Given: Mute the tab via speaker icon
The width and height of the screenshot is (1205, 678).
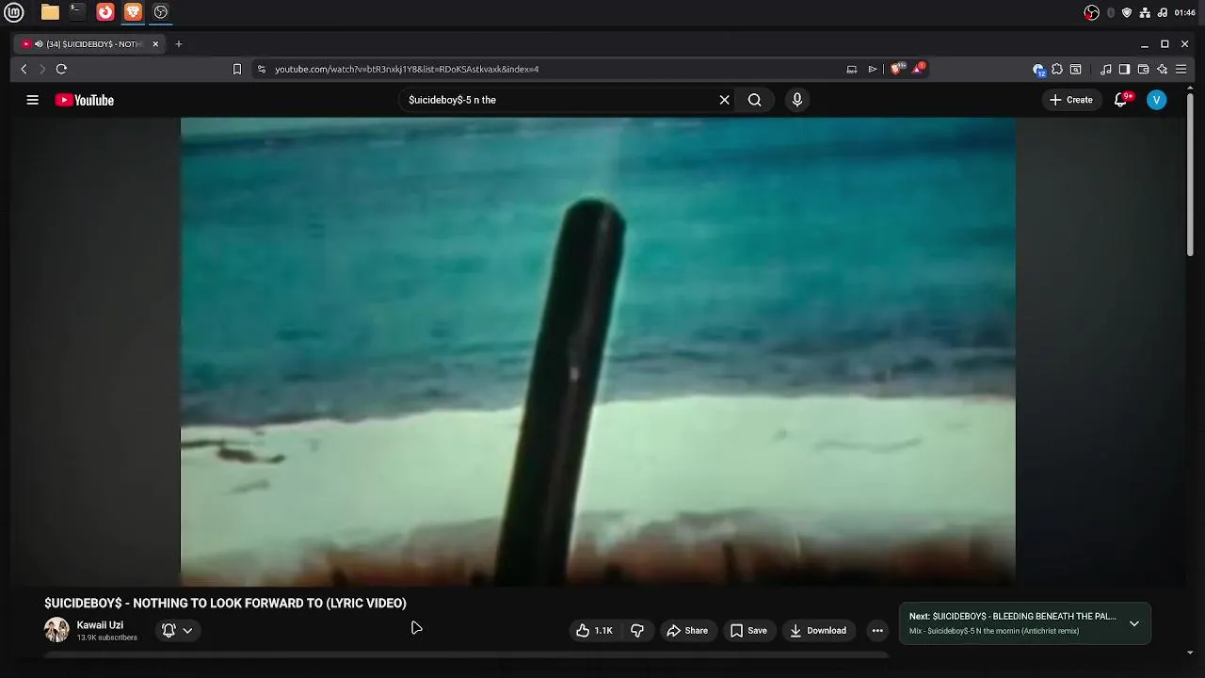Looking at the screenshot, I should click(39, 44).
